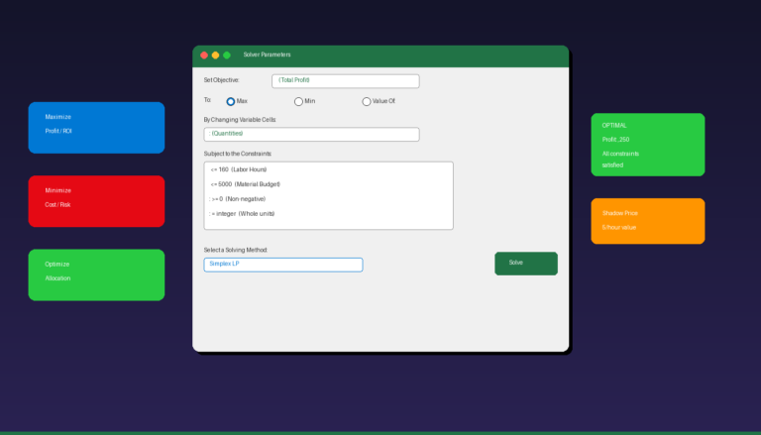Select the Max radio button
The width and height of the screenshot is (761, 435).
[231, 101]
